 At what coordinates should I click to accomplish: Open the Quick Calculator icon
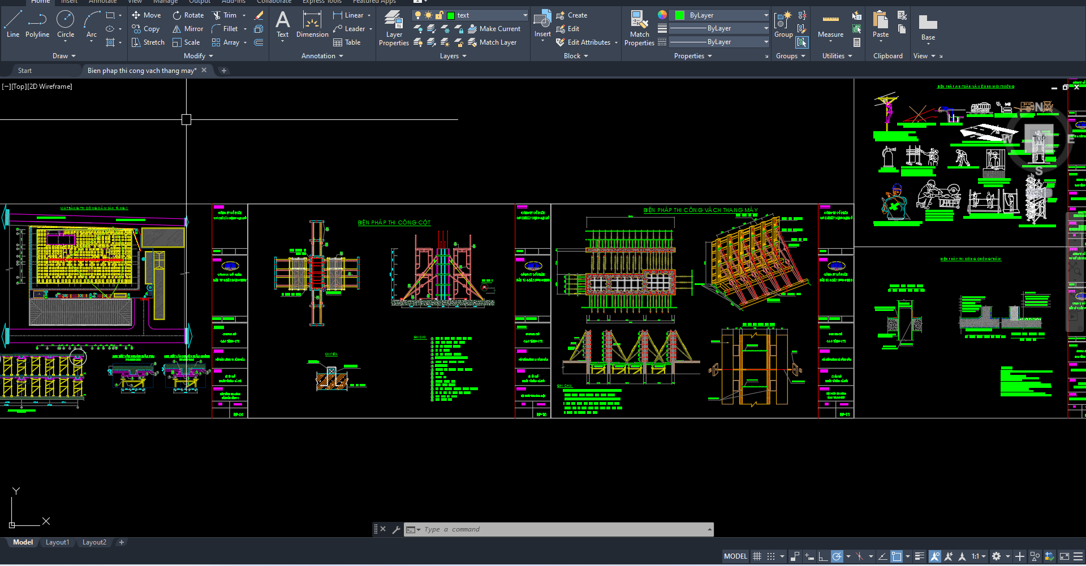coord(857,42)
